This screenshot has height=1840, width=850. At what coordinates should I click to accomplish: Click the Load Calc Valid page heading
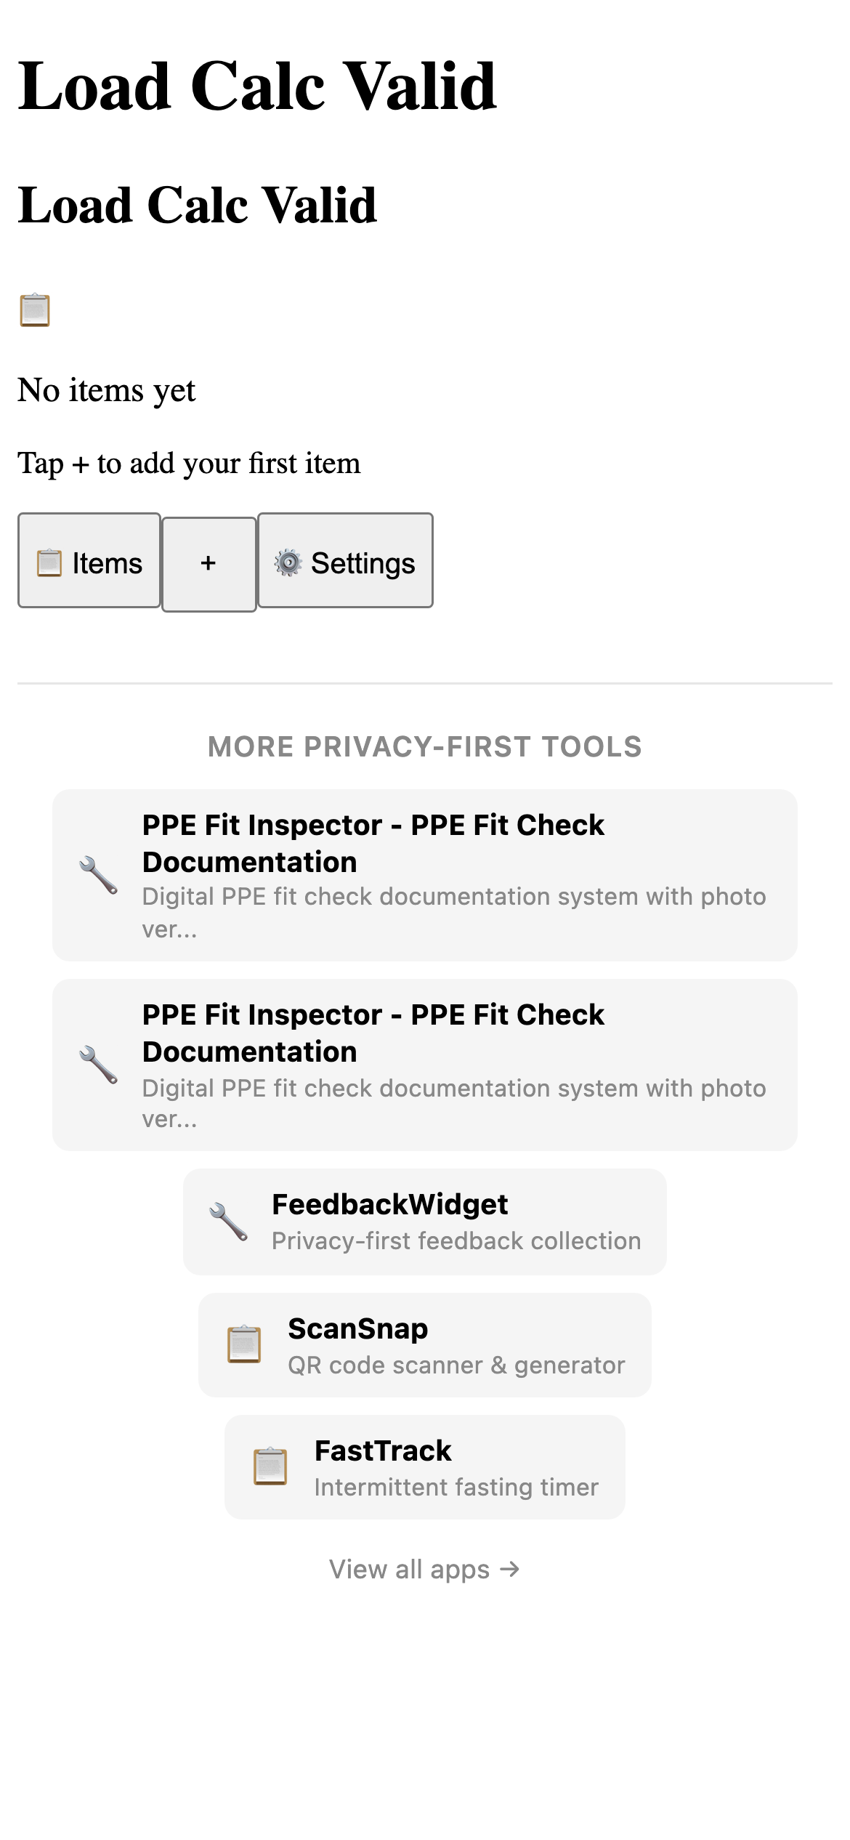point(257,86)
